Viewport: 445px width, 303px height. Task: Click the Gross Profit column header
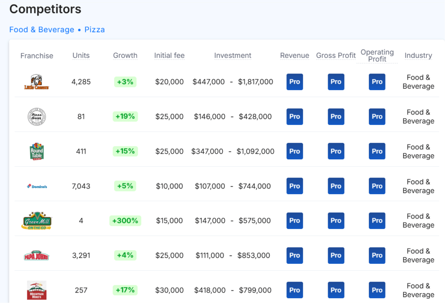(336, 55)
